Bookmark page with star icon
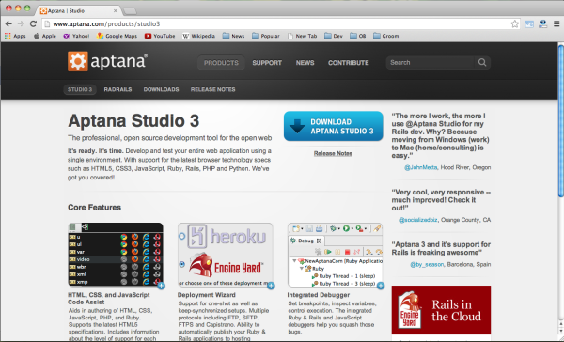This screenshot has height=342, width=564. click(x=515, y=23)
